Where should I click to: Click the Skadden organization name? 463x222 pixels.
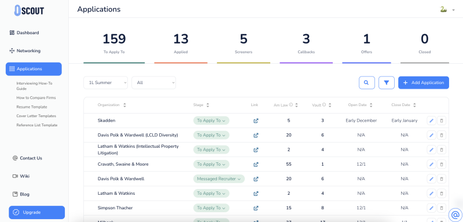pyautogui.click(x=106, y=121)
